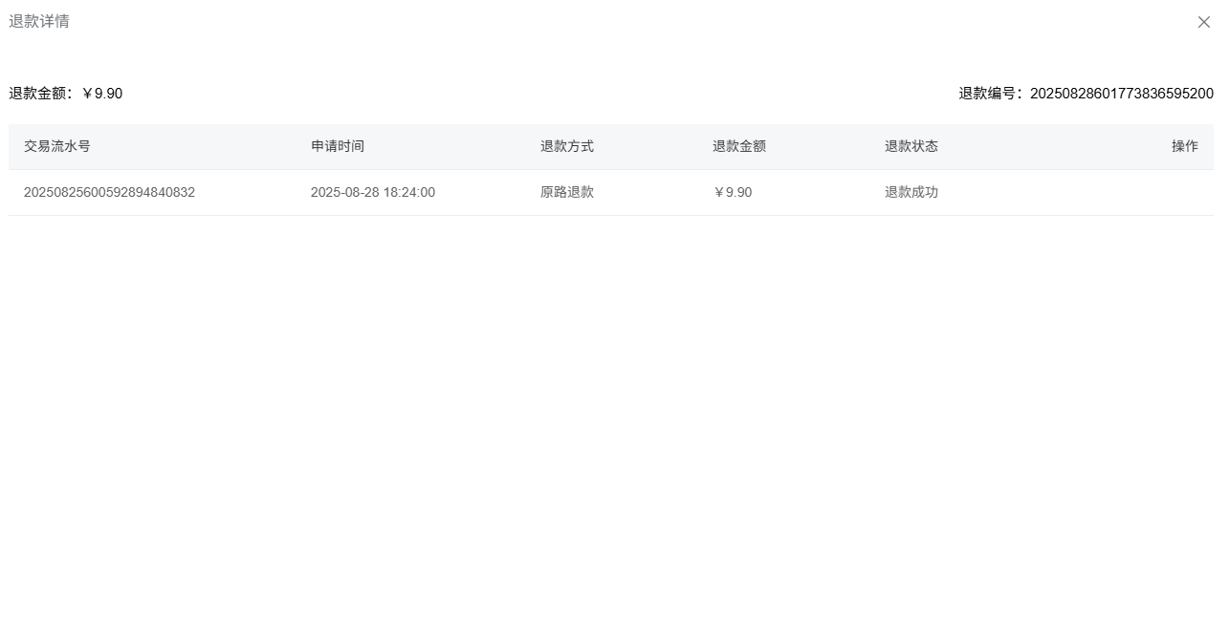This screenshot has width=1229, height=619.
Task: Click the 退款成功 status cell
Action: click(x=911, y=192)
